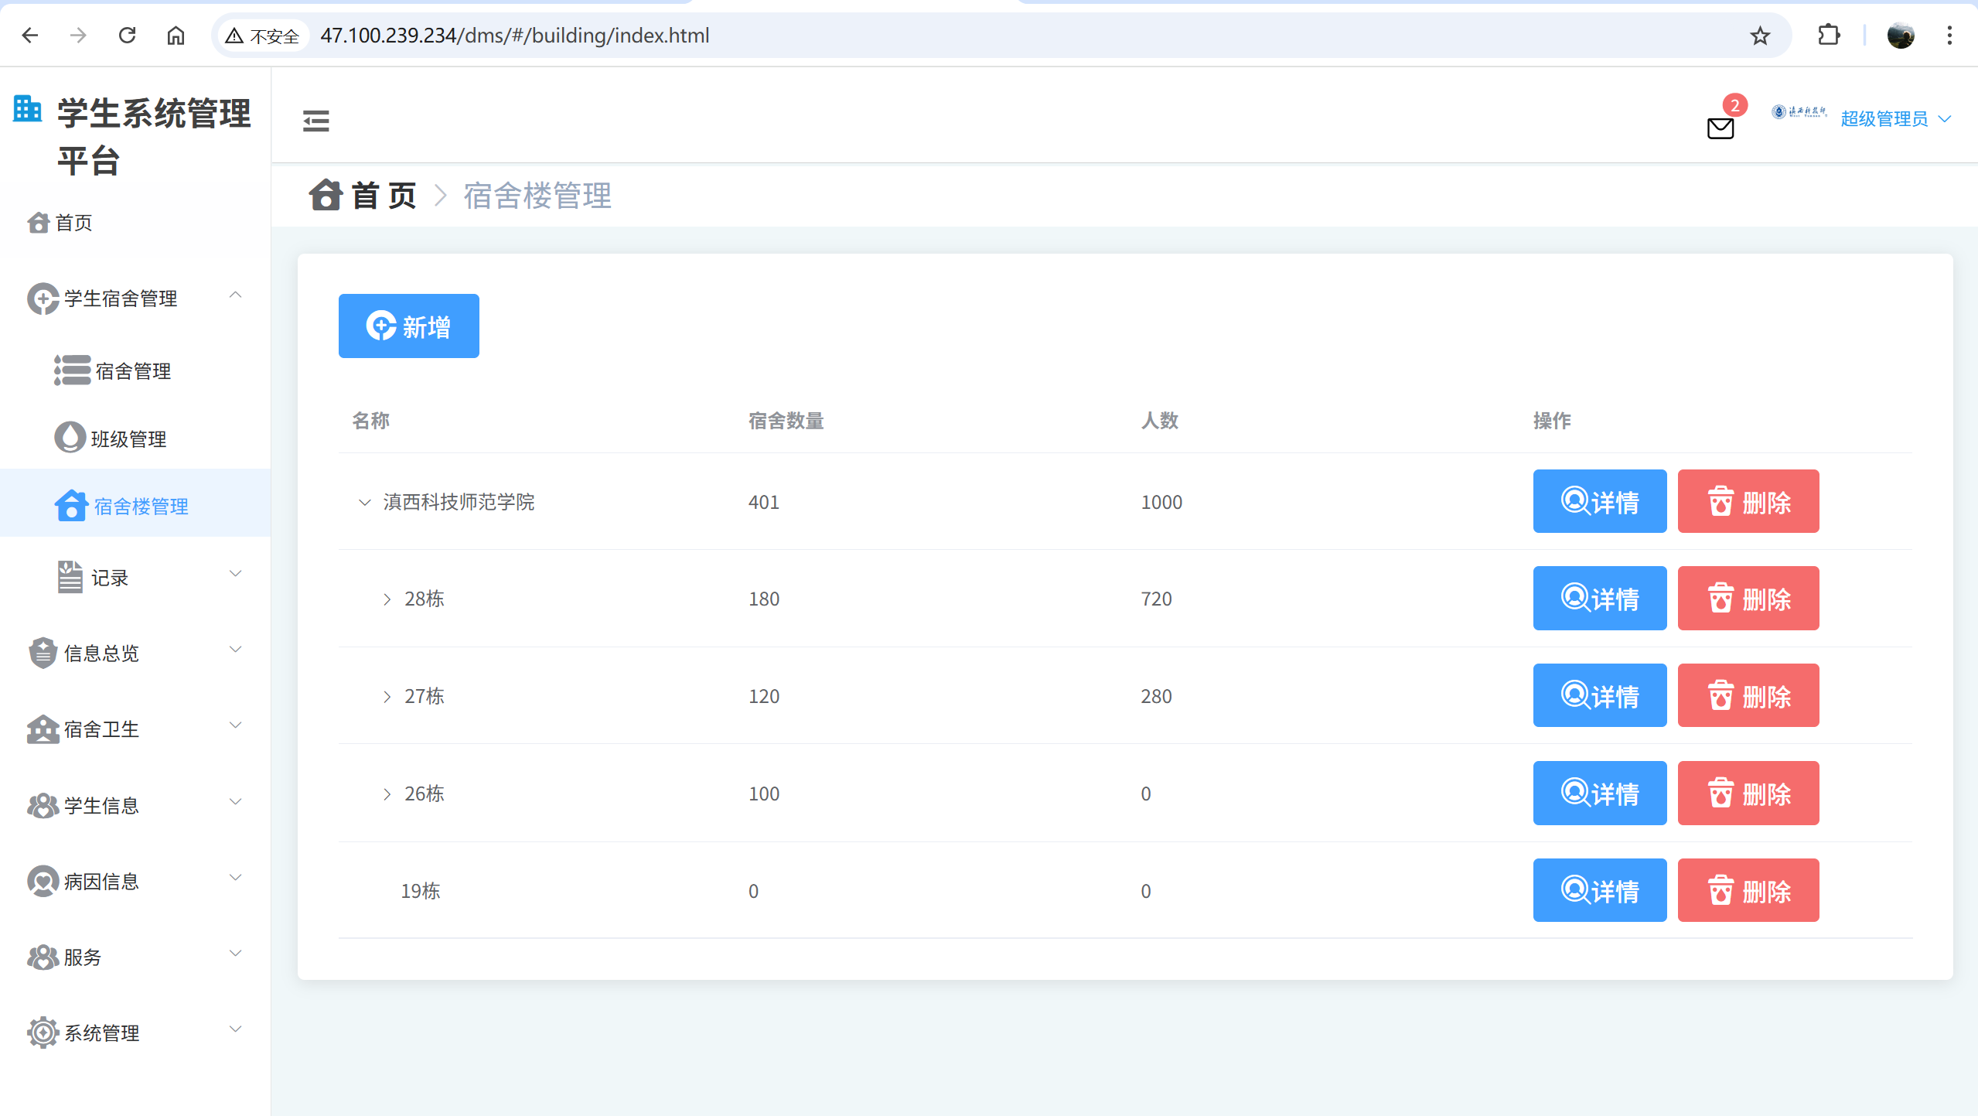
Task: Collapse sidebar with the hamburger icon
Action: 315,121
